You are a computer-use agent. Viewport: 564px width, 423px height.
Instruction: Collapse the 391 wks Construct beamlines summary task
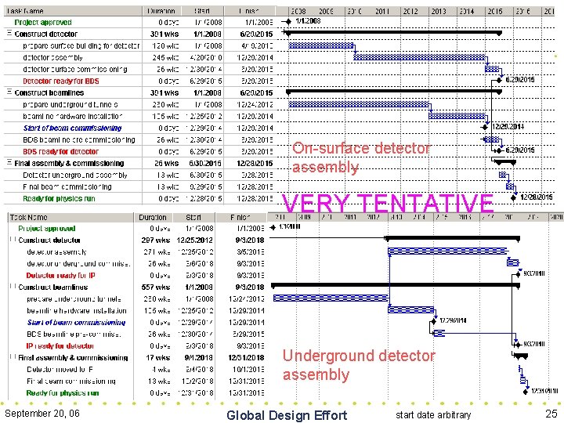tap(9, 92)
